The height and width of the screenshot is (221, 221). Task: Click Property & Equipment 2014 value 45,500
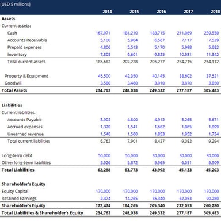point(104,76)
